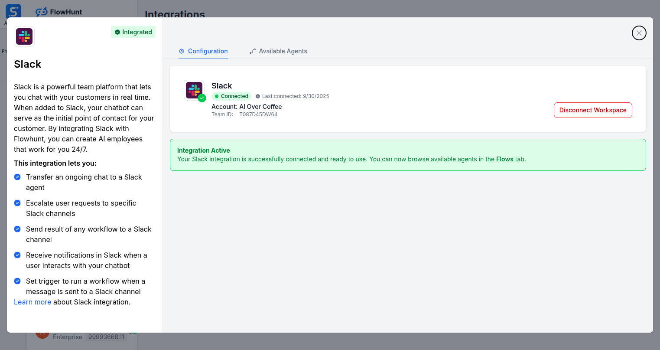
Task: Click the check bullet beside 'Transfer an ongoing chat'
Action: [17, 177]
